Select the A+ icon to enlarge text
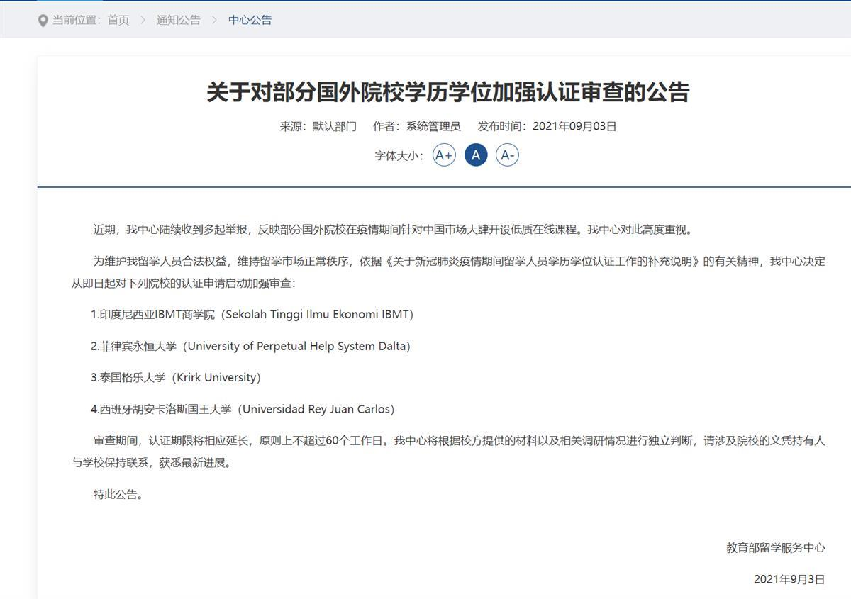The image size is (851, 599). point(443,155)
